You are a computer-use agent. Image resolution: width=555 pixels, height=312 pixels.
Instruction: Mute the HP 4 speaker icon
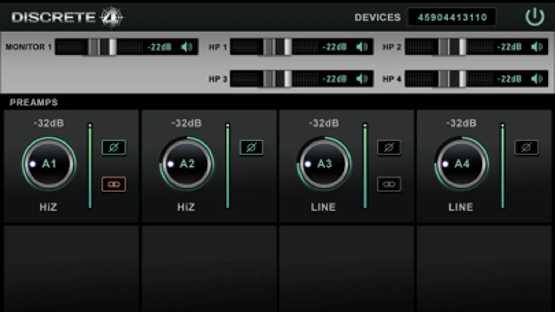pos(537,79)
